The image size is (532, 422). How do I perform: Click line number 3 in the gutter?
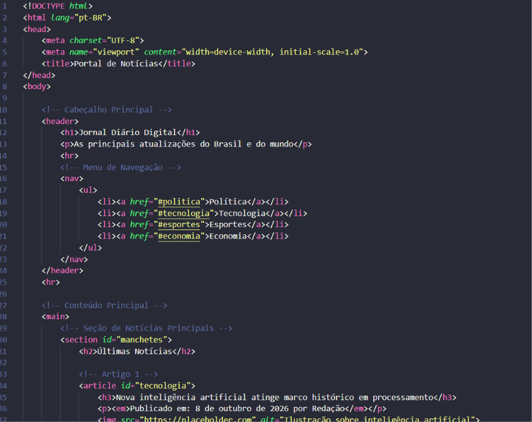coord(4,29)
